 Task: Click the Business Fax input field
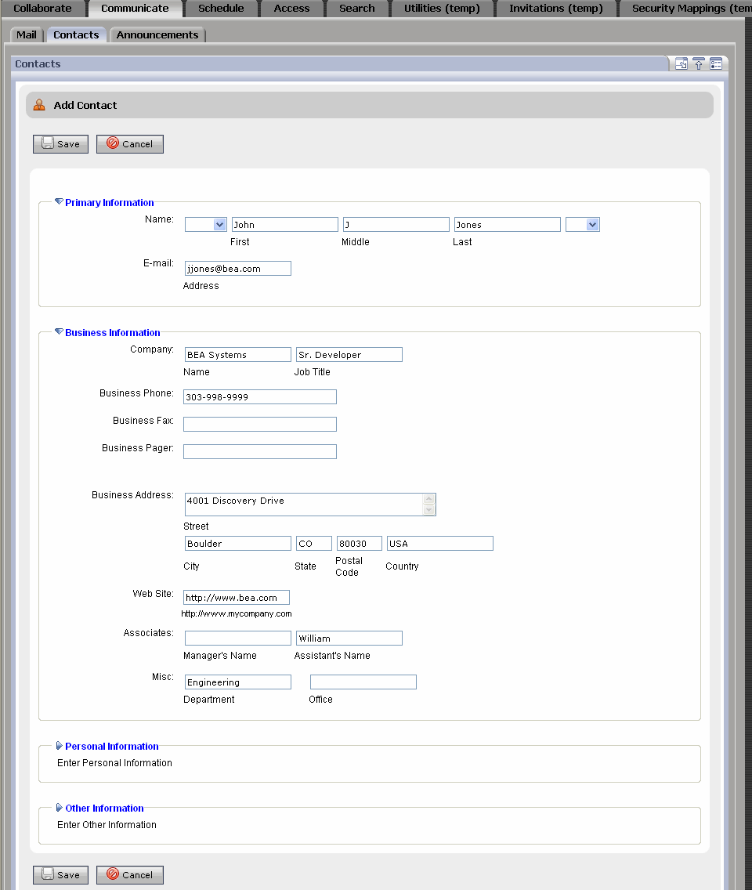[259, 424]
